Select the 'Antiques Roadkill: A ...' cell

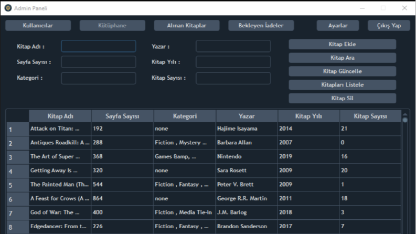click(x=60, y=143)
